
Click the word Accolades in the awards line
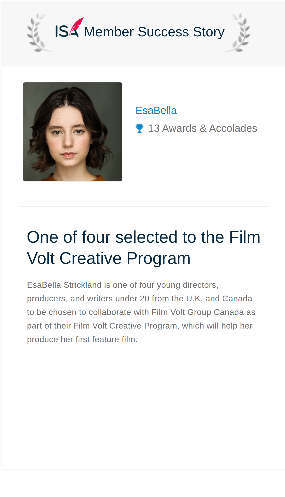tap(233, 128)
